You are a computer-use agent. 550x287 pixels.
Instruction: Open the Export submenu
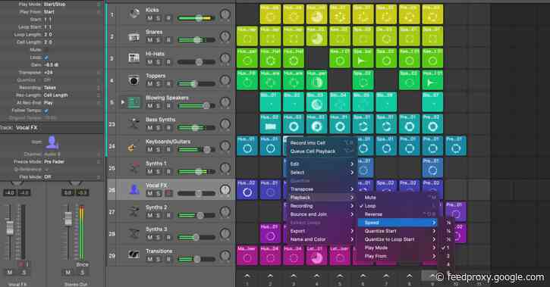click(x=322, y=231)
